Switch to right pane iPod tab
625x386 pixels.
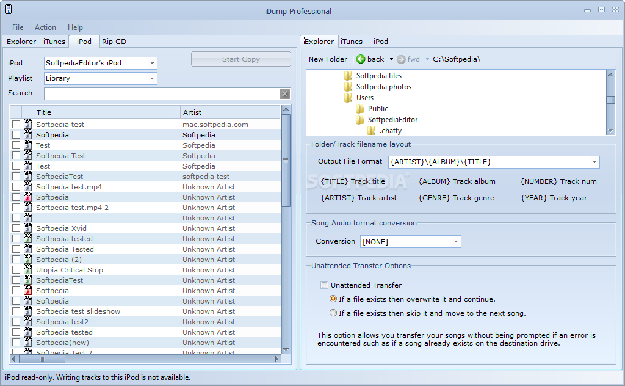tap(381, 42)
